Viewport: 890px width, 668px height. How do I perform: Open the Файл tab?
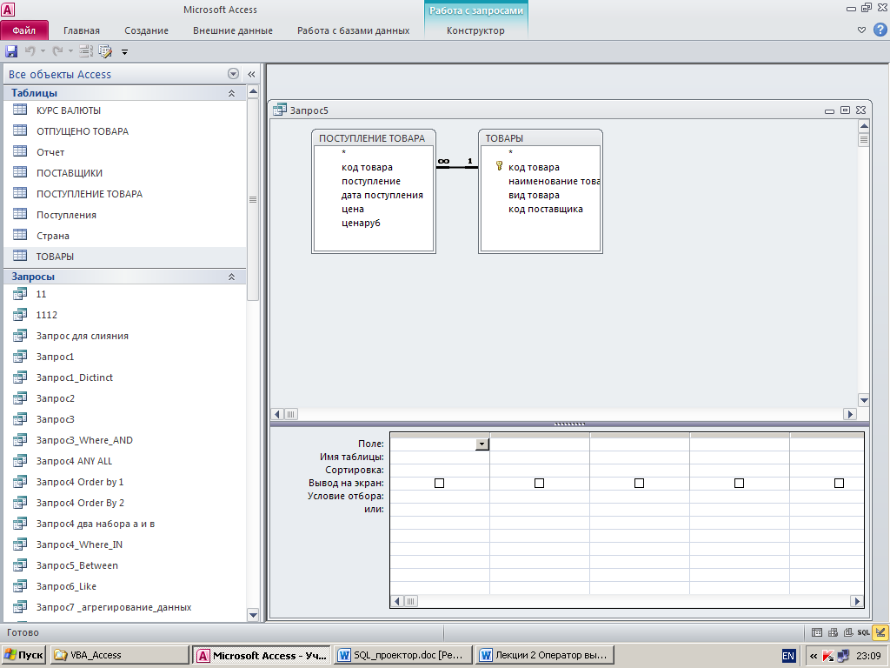click(x=23, y=30)
